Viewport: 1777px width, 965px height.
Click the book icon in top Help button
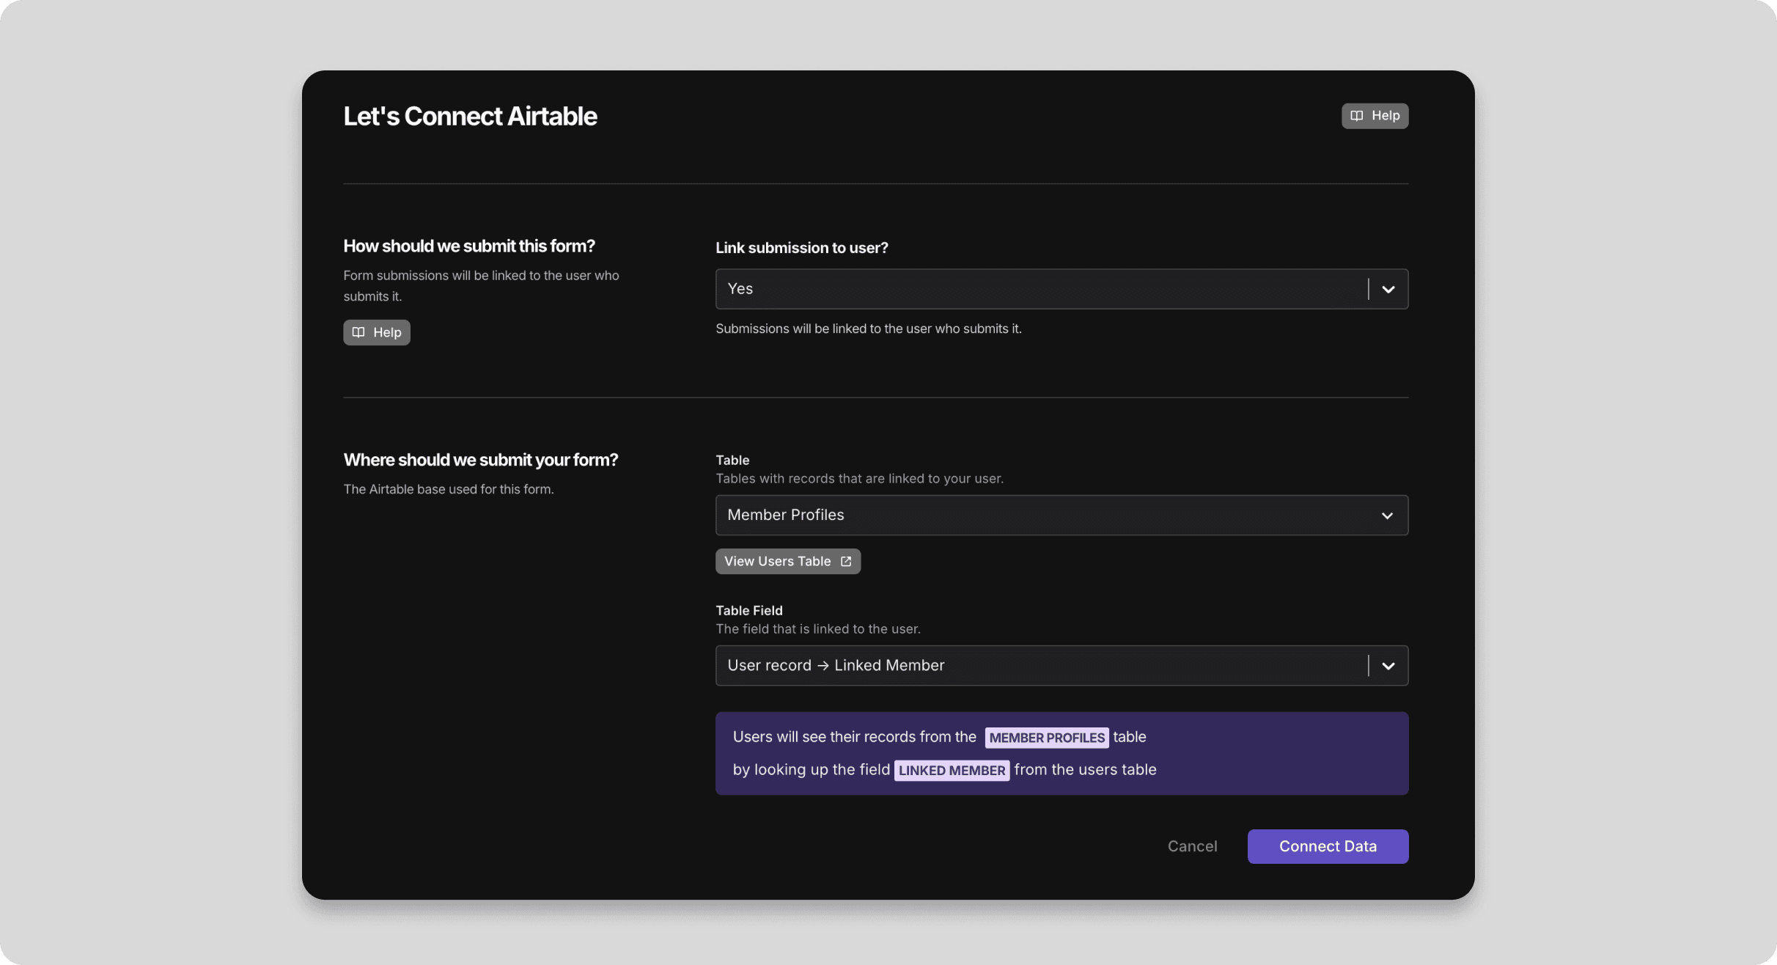coord(1357,116)
